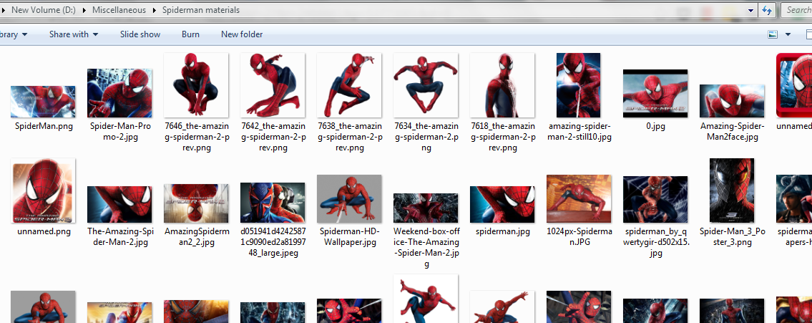
Task: Click the Burn toolbar button
Action: (190, 34)
